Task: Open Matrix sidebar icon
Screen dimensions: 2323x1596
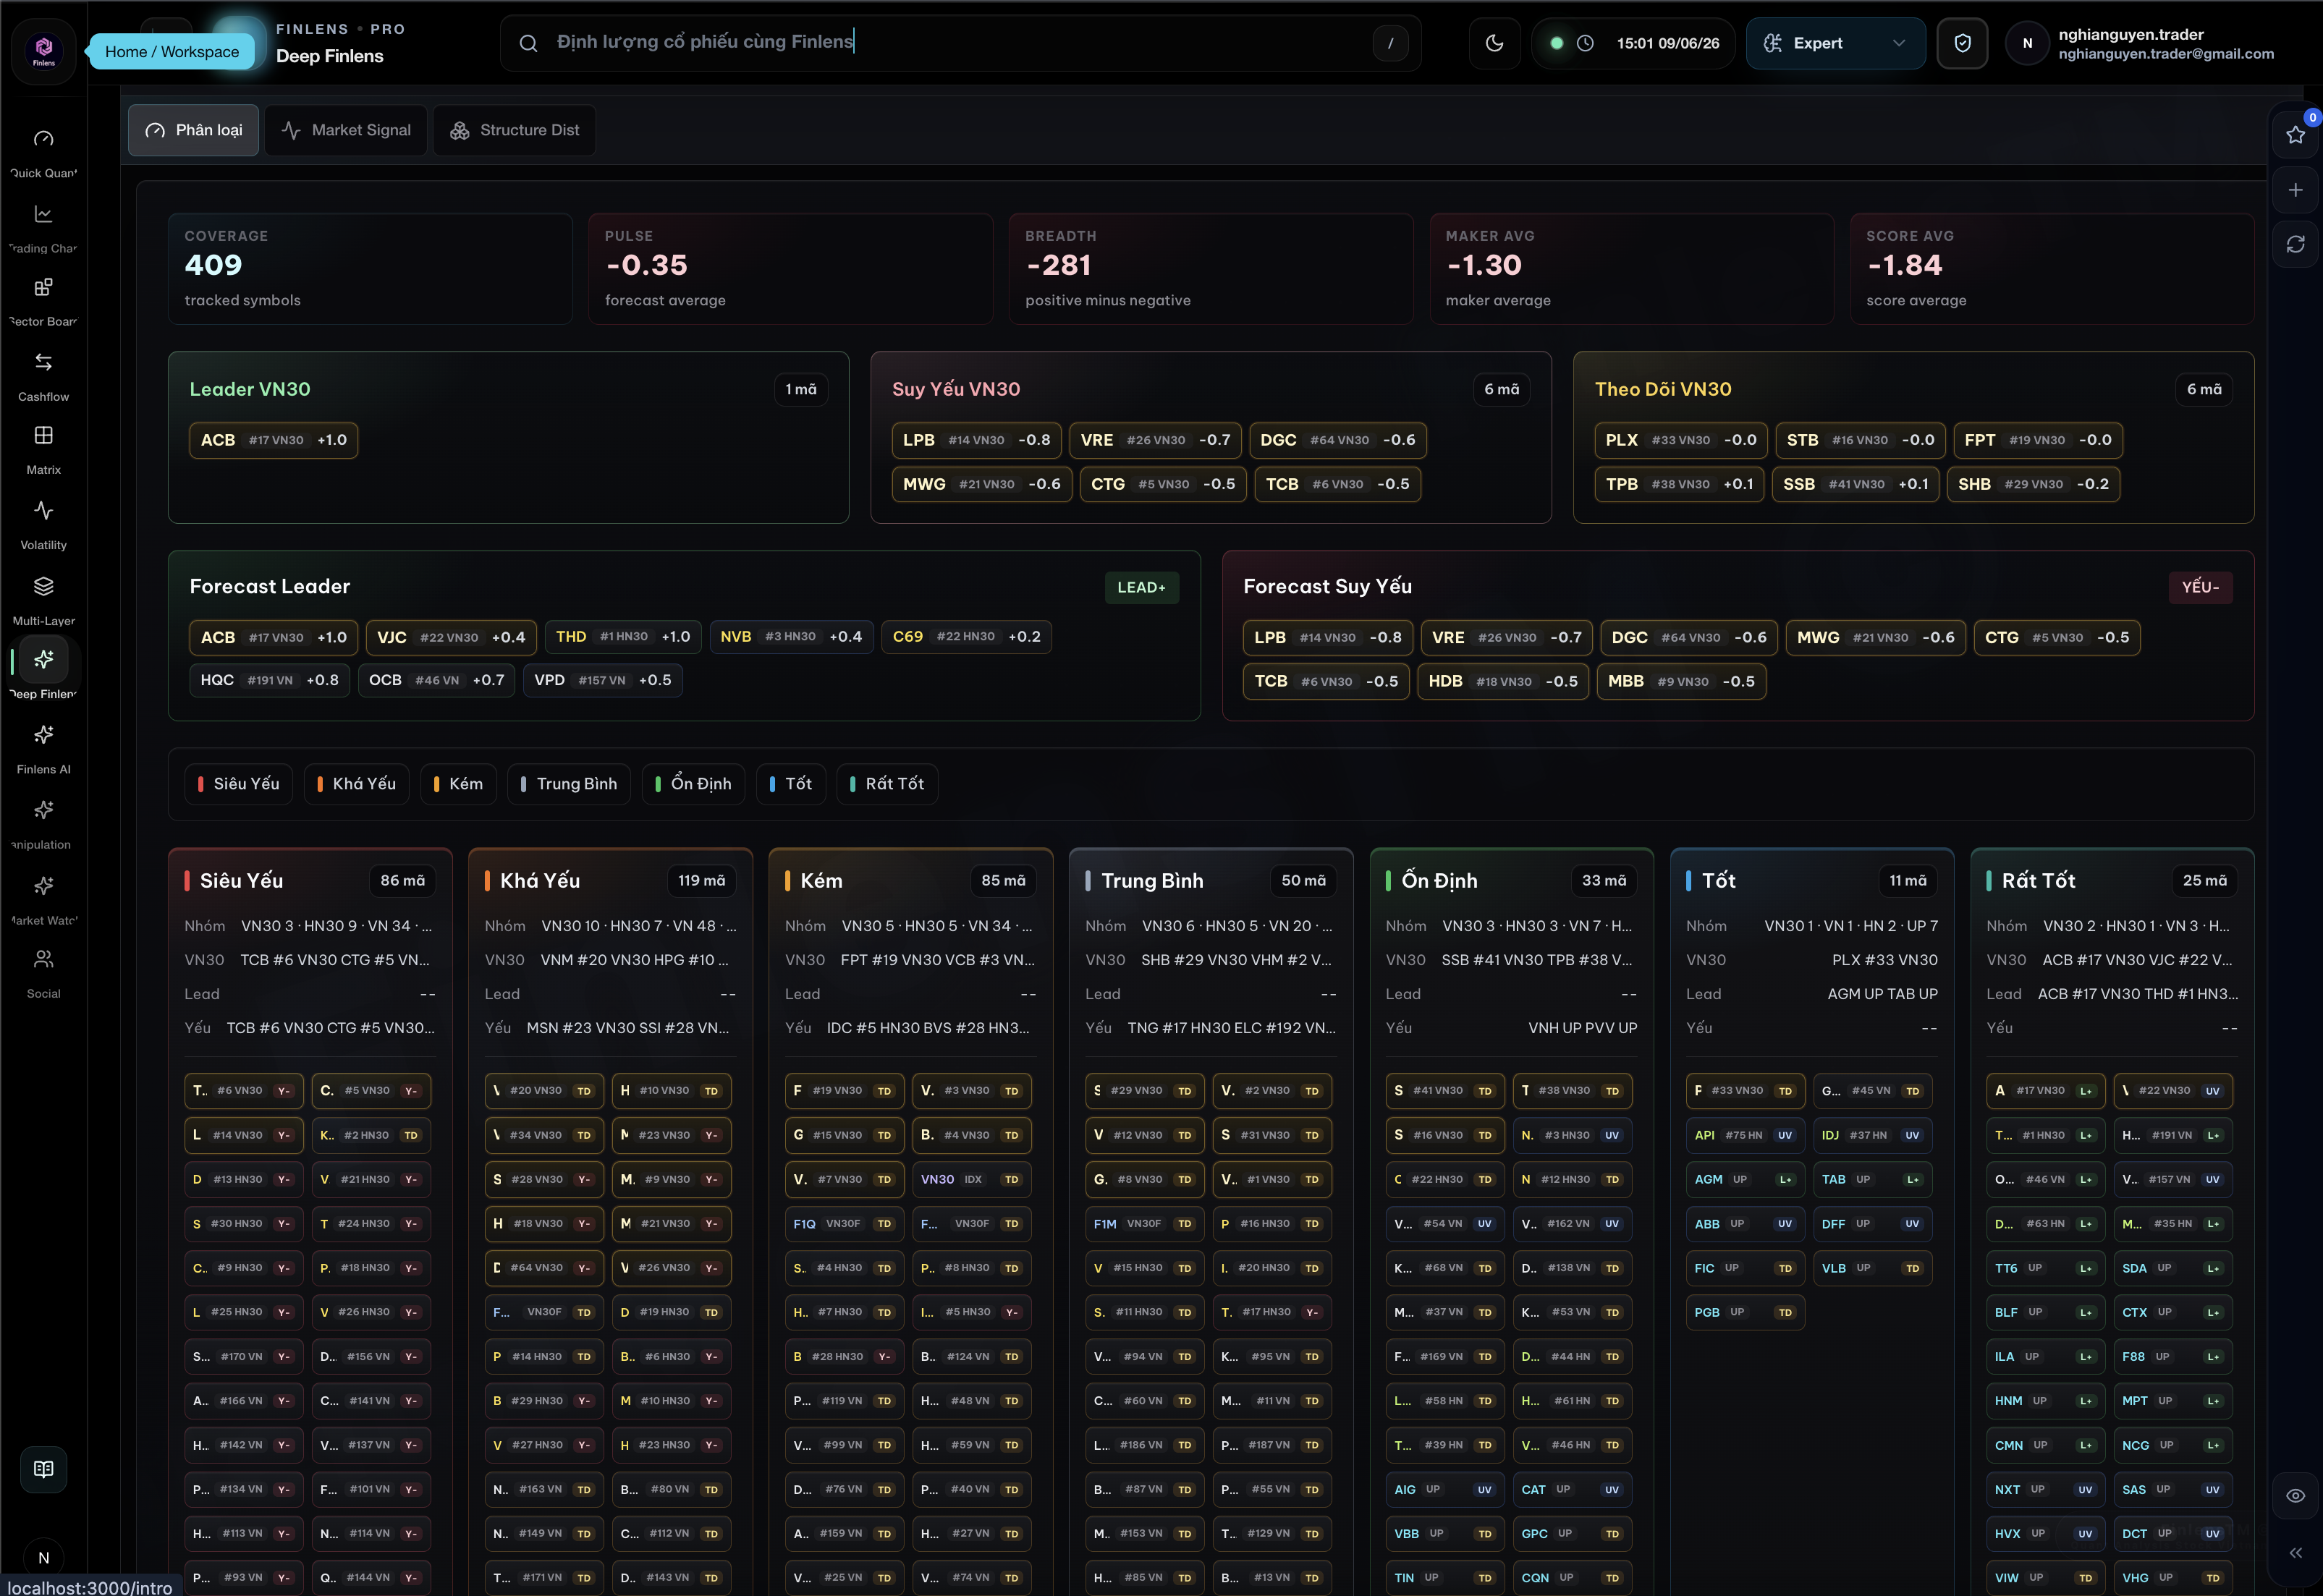Action: [43, 450]
